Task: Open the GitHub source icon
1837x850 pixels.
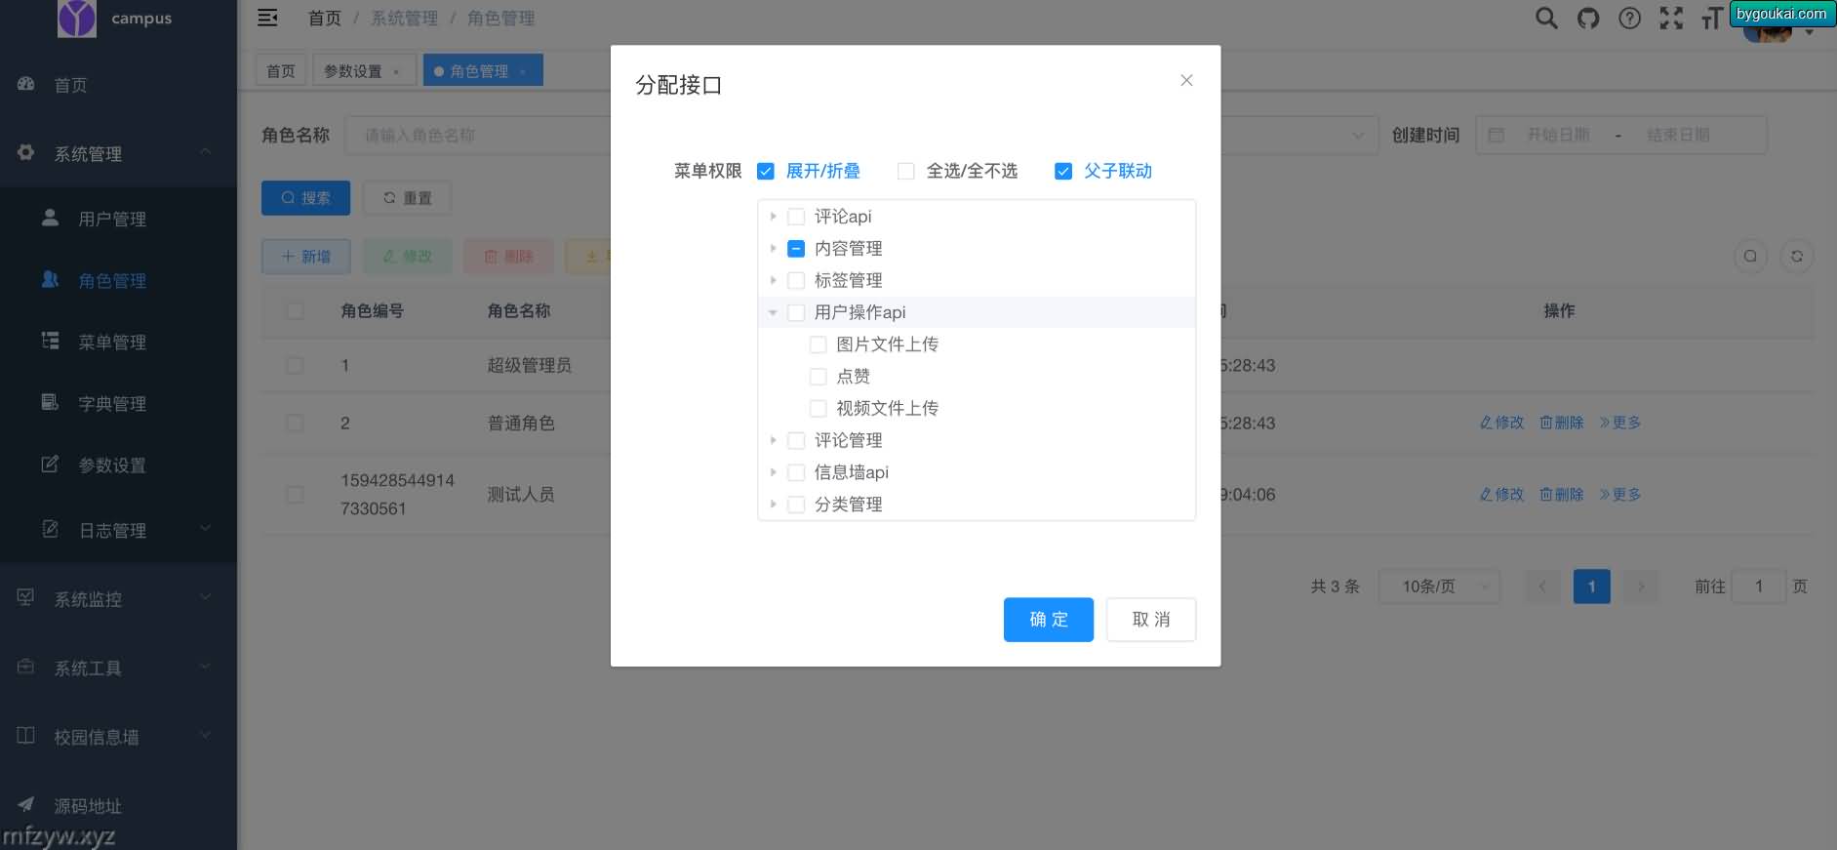Action: [1587, 19]
